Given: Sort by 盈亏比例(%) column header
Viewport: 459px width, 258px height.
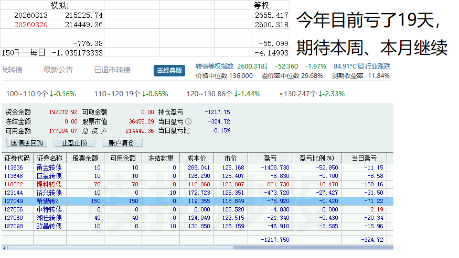Looking at the screenshot, I should pos(317,158).
